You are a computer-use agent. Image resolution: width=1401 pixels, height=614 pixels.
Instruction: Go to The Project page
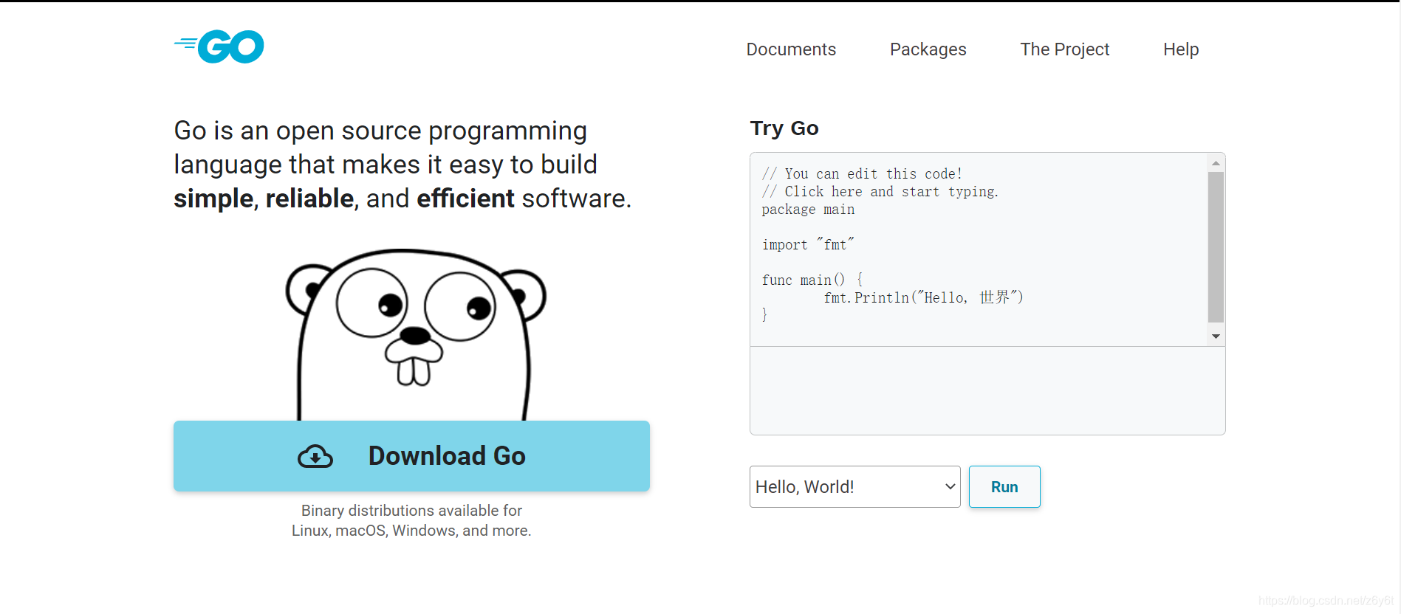(x=1064, y=49)
